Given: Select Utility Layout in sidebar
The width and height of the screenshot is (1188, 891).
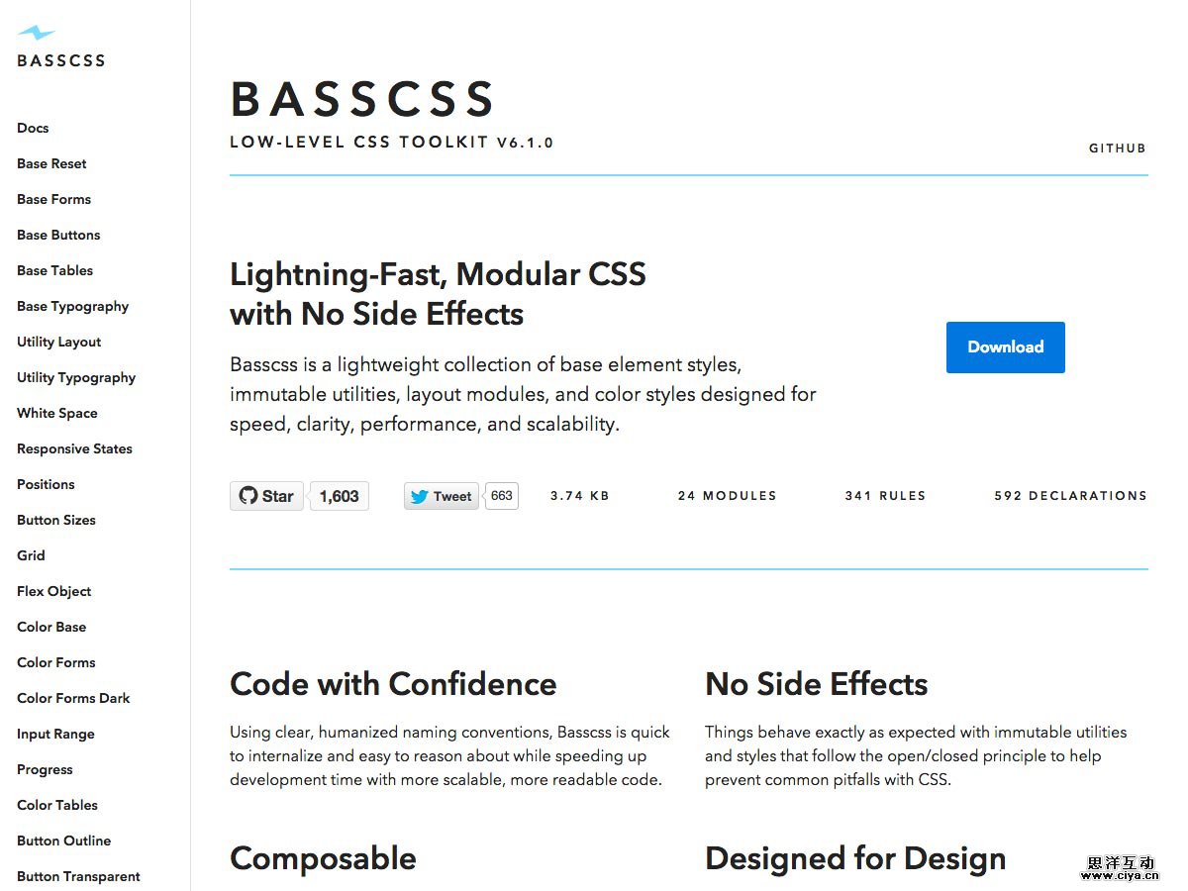Looking at the screenshot, I should [x=58, y=342].
